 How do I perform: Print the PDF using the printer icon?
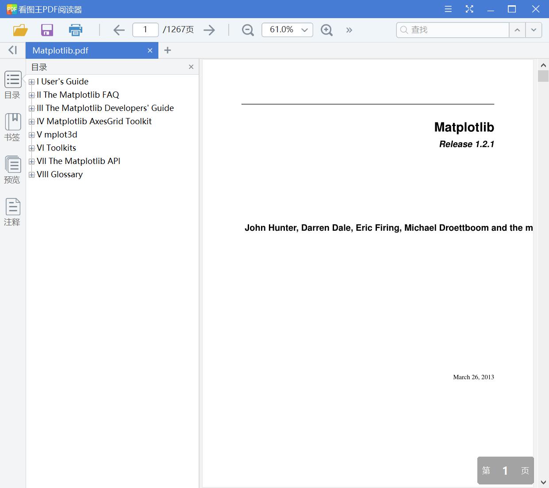click(75, 30)
